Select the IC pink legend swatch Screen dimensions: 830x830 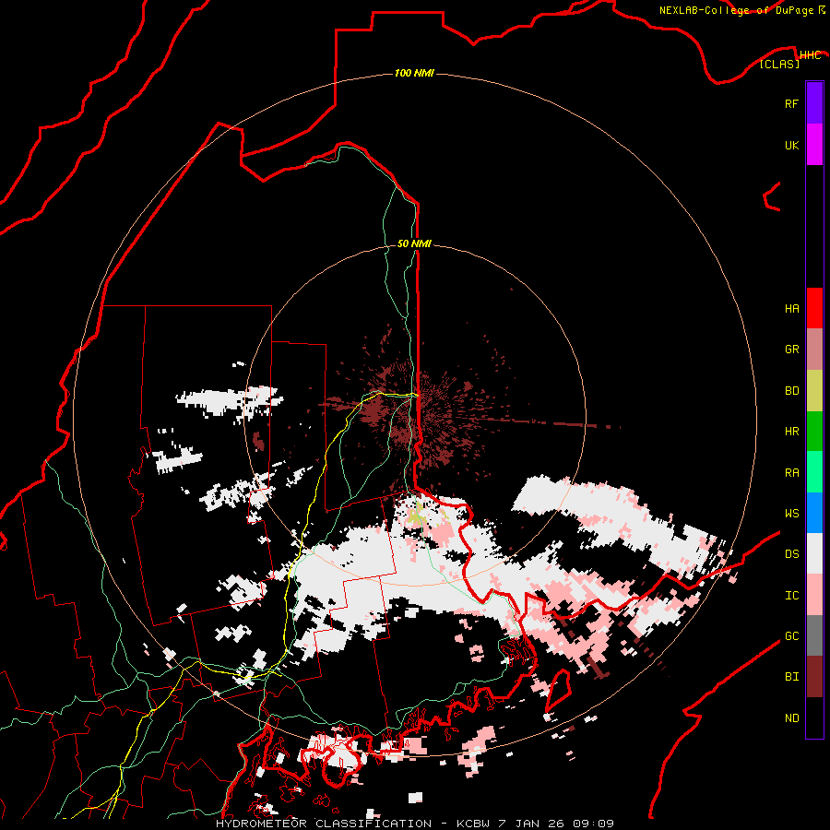coord(814,595)
